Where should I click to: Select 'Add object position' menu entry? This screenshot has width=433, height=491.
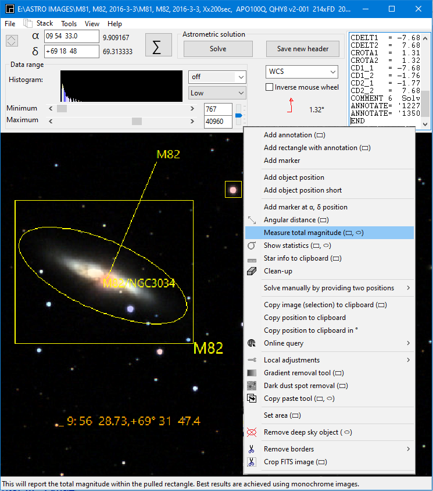(330, 177)
